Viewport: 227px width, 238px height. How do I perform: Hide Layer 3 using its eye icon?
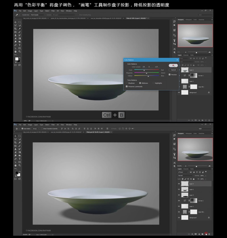[179, 195]
